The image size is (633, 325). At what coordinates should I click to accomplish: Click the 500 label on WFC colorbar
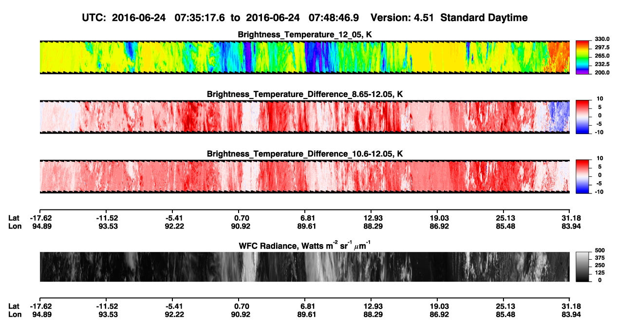point(600,252)
